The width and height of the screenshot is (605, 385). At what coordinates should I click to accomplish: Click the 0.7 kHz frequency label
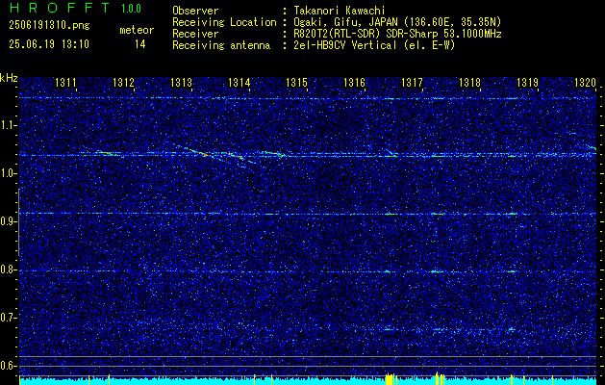(x=8, y=318)
